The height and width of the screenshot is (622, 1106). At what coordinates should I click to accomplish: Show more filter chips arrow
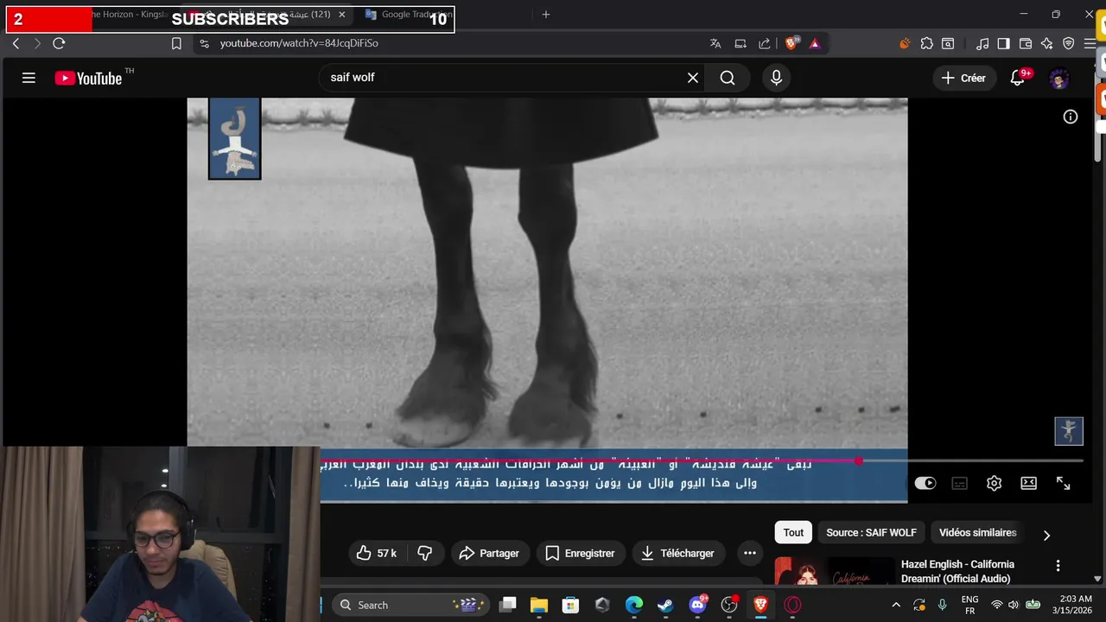pos(1046,535)
